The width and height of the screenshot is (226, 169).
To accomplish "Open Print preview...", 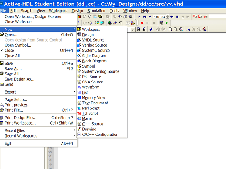I will pyautogui.click(x=38, y=105).
